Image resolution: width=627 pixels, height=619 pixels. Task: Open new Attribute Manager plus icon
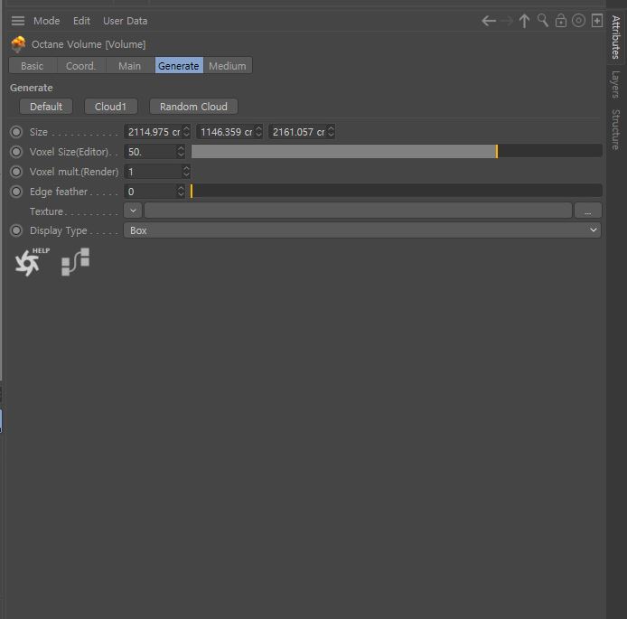click(597, 21)
